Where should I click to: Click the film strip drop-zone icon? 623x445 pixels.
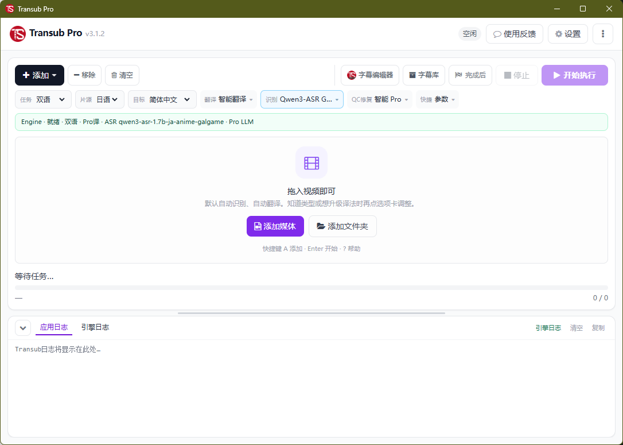[311, 162]
